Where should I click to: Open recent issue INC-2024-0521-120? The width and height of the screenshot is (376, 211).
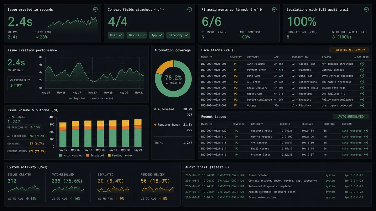pyautogui.click(x=213, y=131)
